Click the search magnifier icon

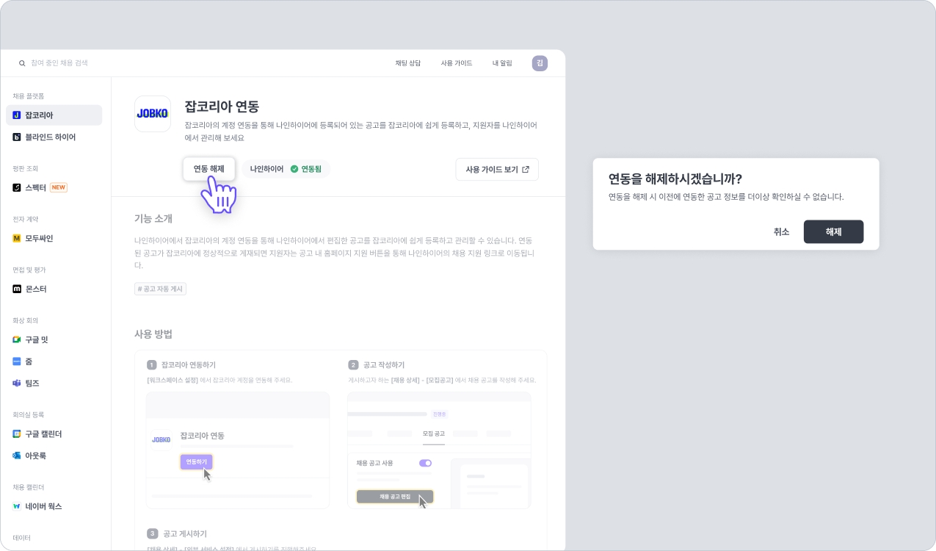coord(22,63)
